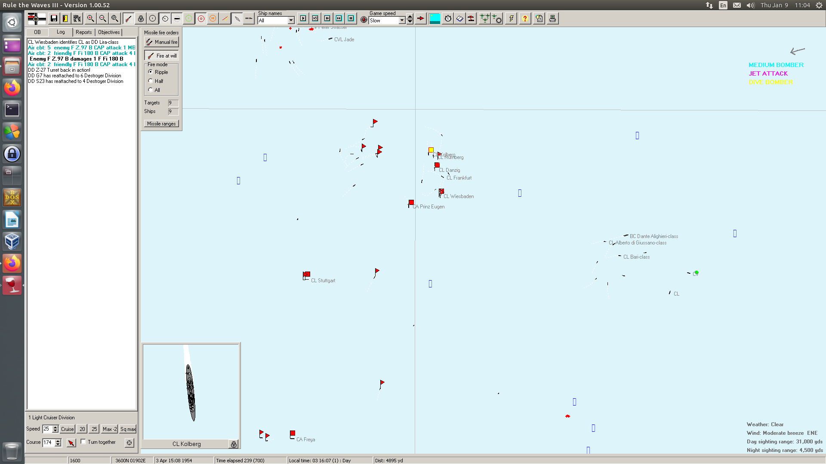826x464 pixels.
Task: Click the Cruise speed button
Action: point(68,429)
